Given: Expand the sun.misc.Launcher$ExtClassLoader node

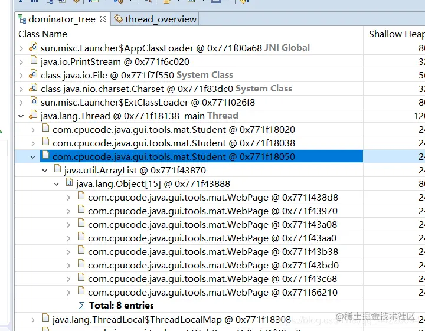Looking at the screenshot, I should [x=21, y=103].
